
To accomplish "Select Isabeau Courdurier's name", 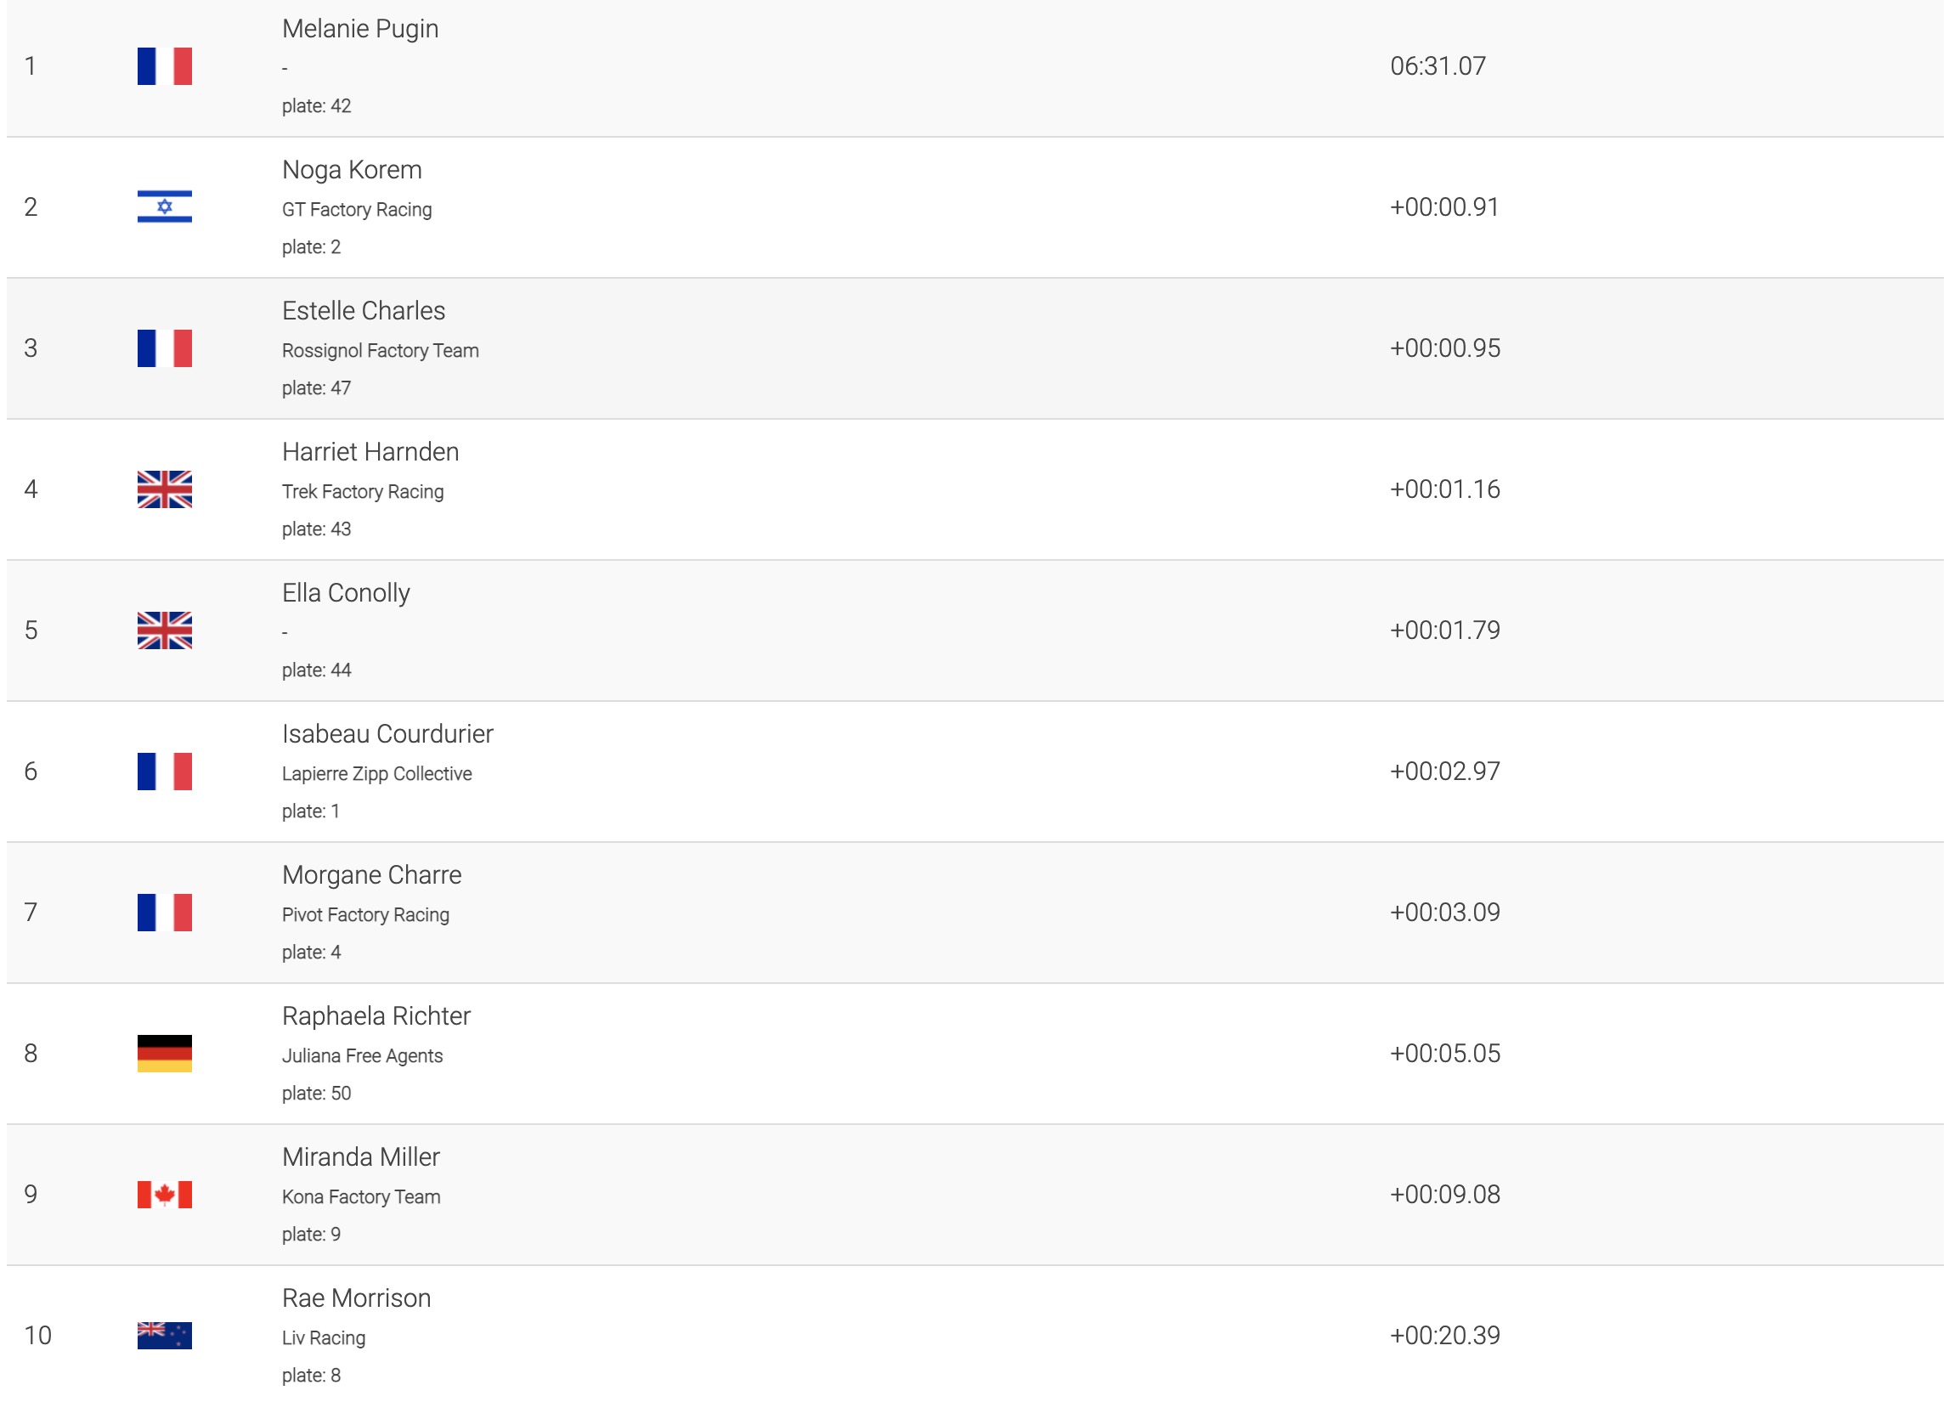I will (387, 734).
